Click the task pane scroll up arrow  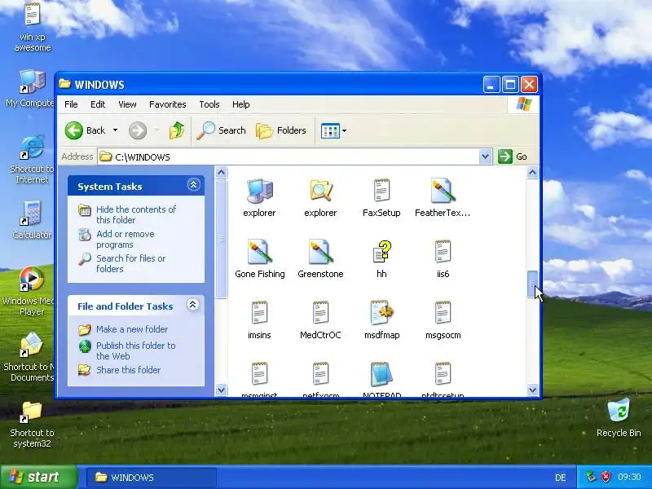pos(222,172)
